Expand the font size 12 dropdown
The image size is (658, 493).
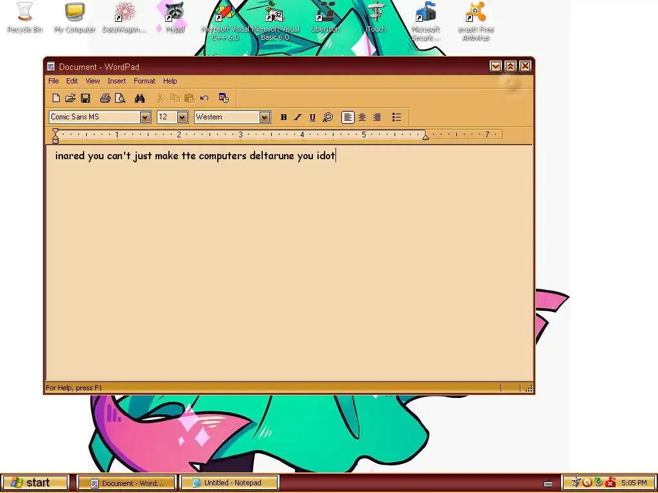(x=182, y=117)
